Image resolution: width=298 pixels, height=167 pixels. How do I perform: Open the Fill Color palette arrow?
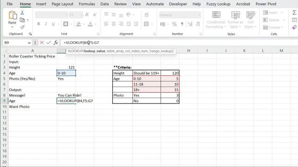point(84,24)
